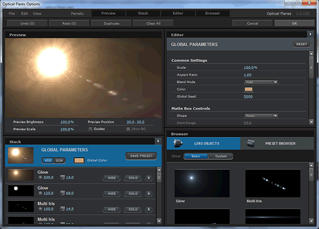The image size is (319, 229).
Task: Solo the second Glow element (125.0)
Action: point(133,193)
